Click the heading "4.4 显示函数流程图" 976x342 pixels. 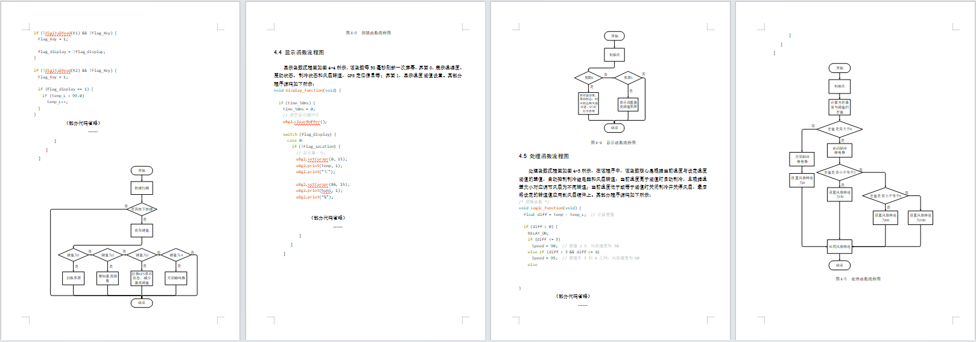[x=299, y=52]
